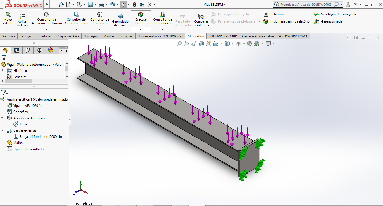Open Gerenciador de cascas tool

tap(121, 17)
